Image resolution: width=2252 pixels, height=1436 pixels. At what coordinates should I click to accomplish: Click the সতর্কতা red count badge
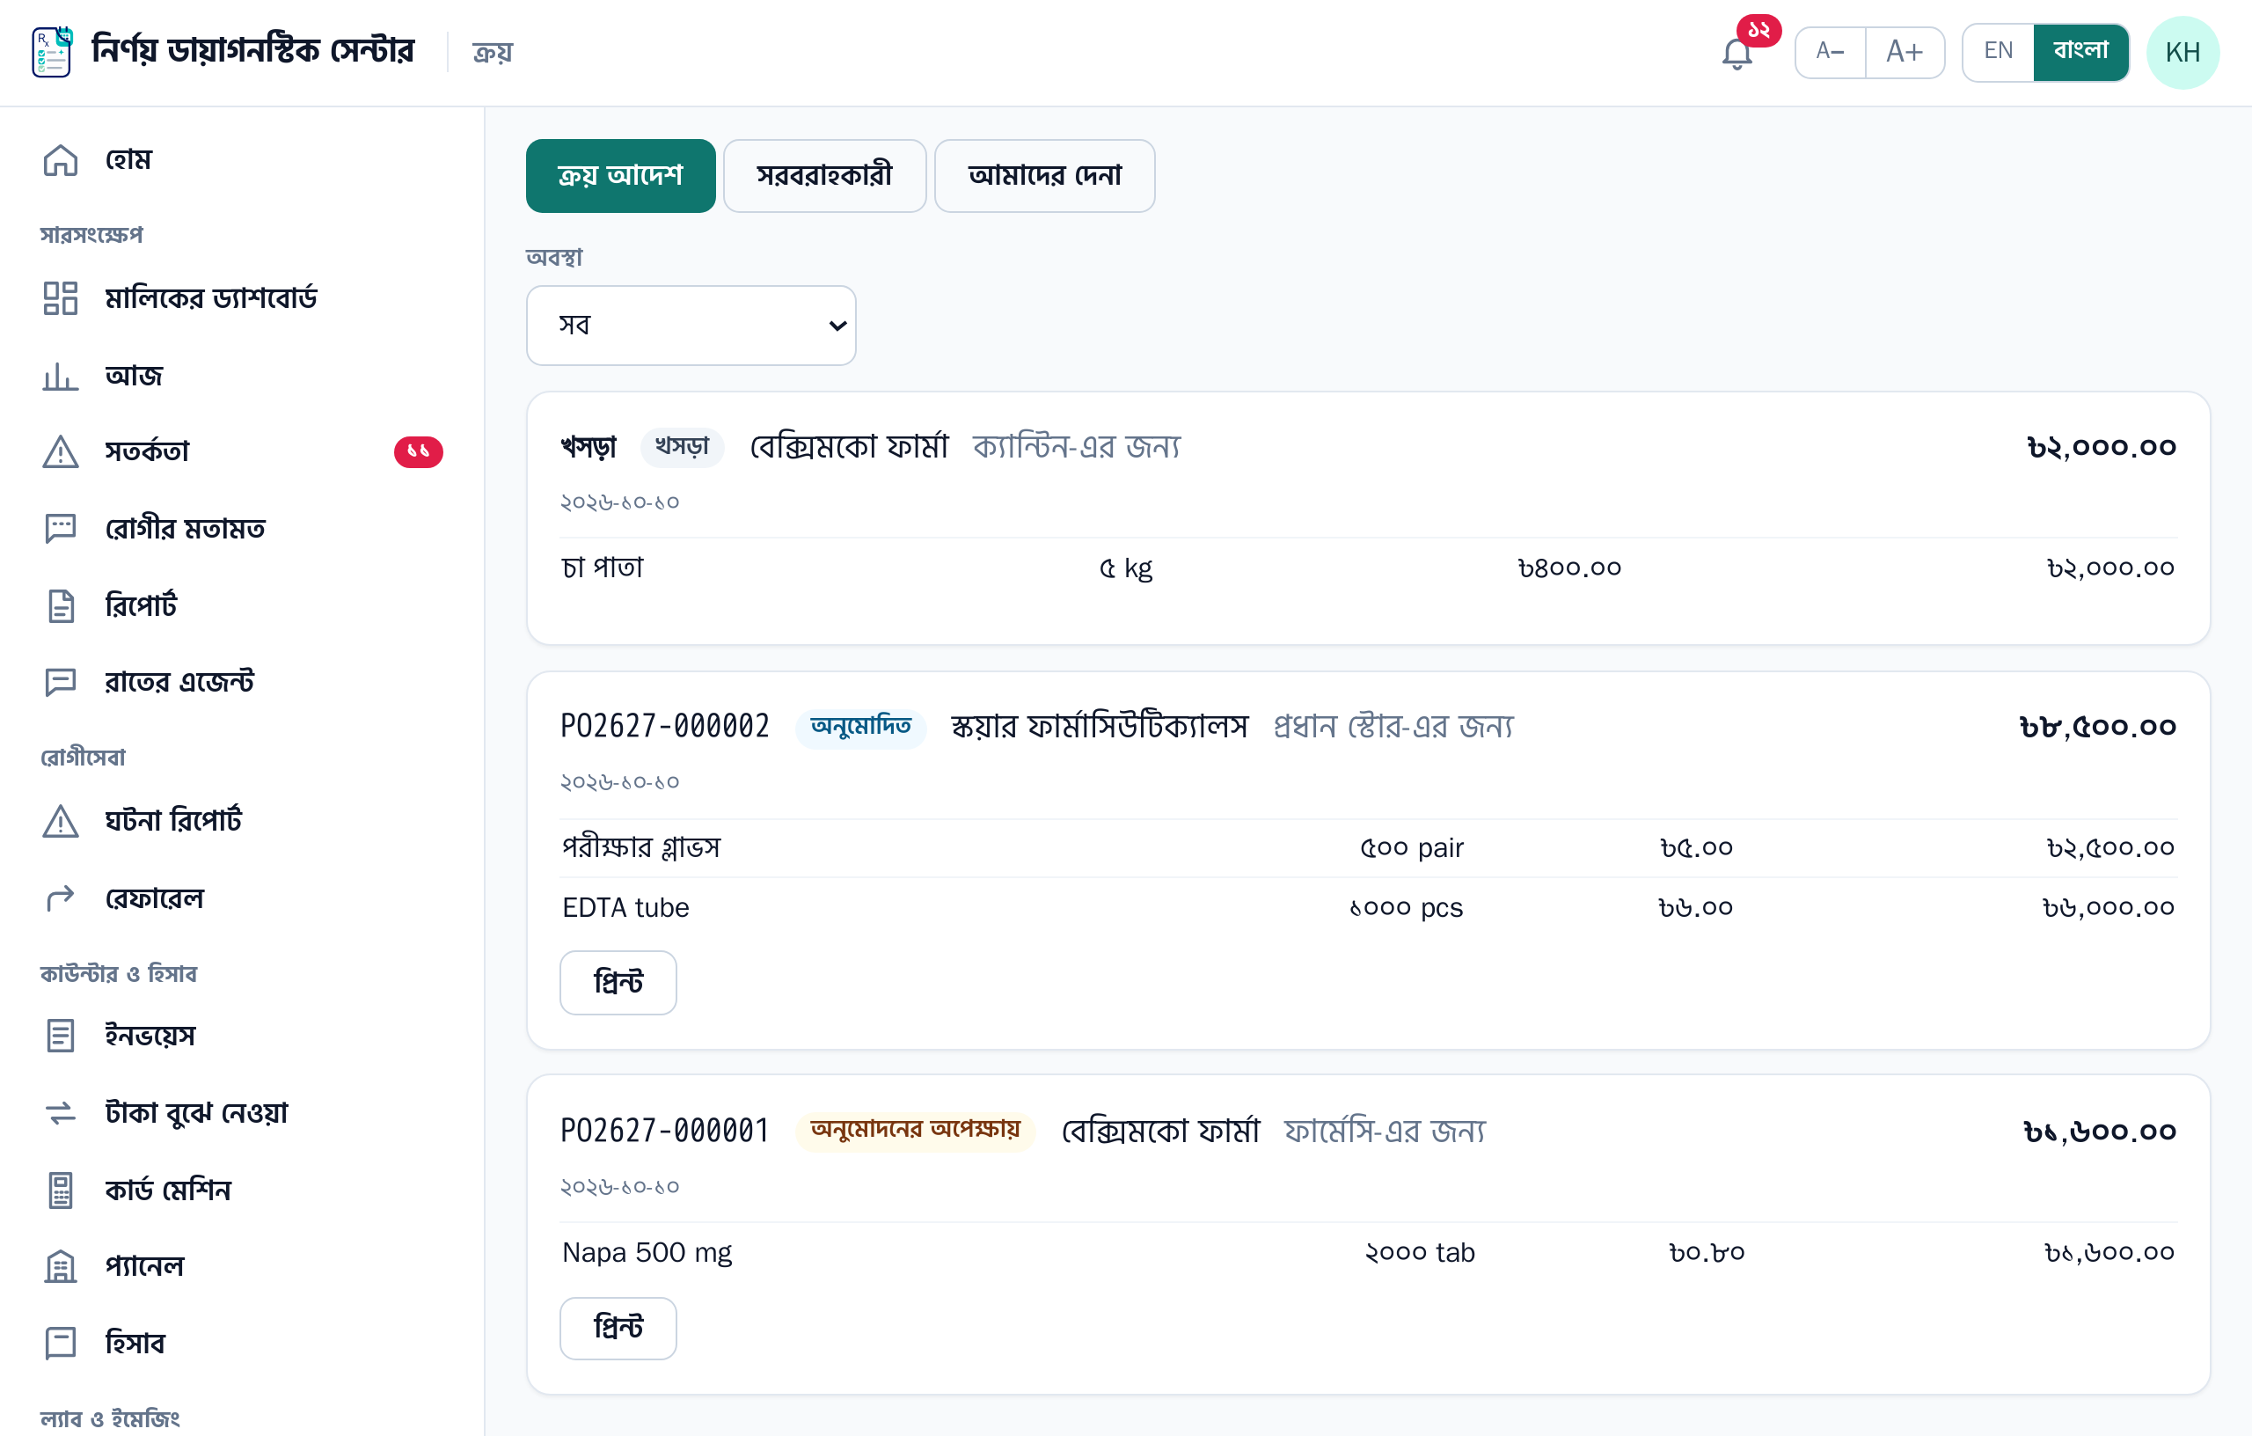(418, 452)
